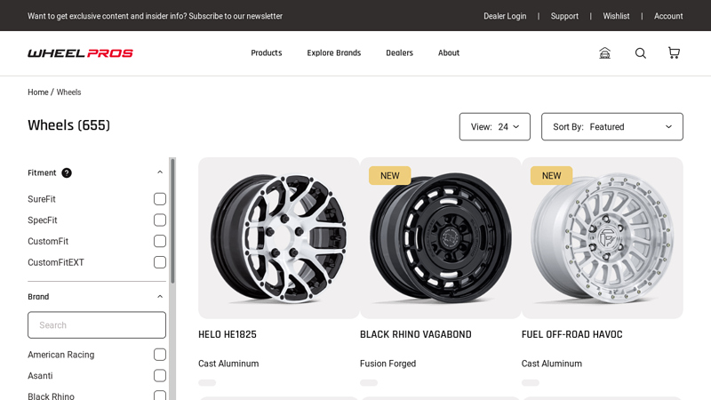Select the American Racing brand checkbox

point(160,355)
